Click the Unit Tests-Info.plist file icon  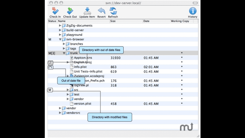(x=72, y=72)
